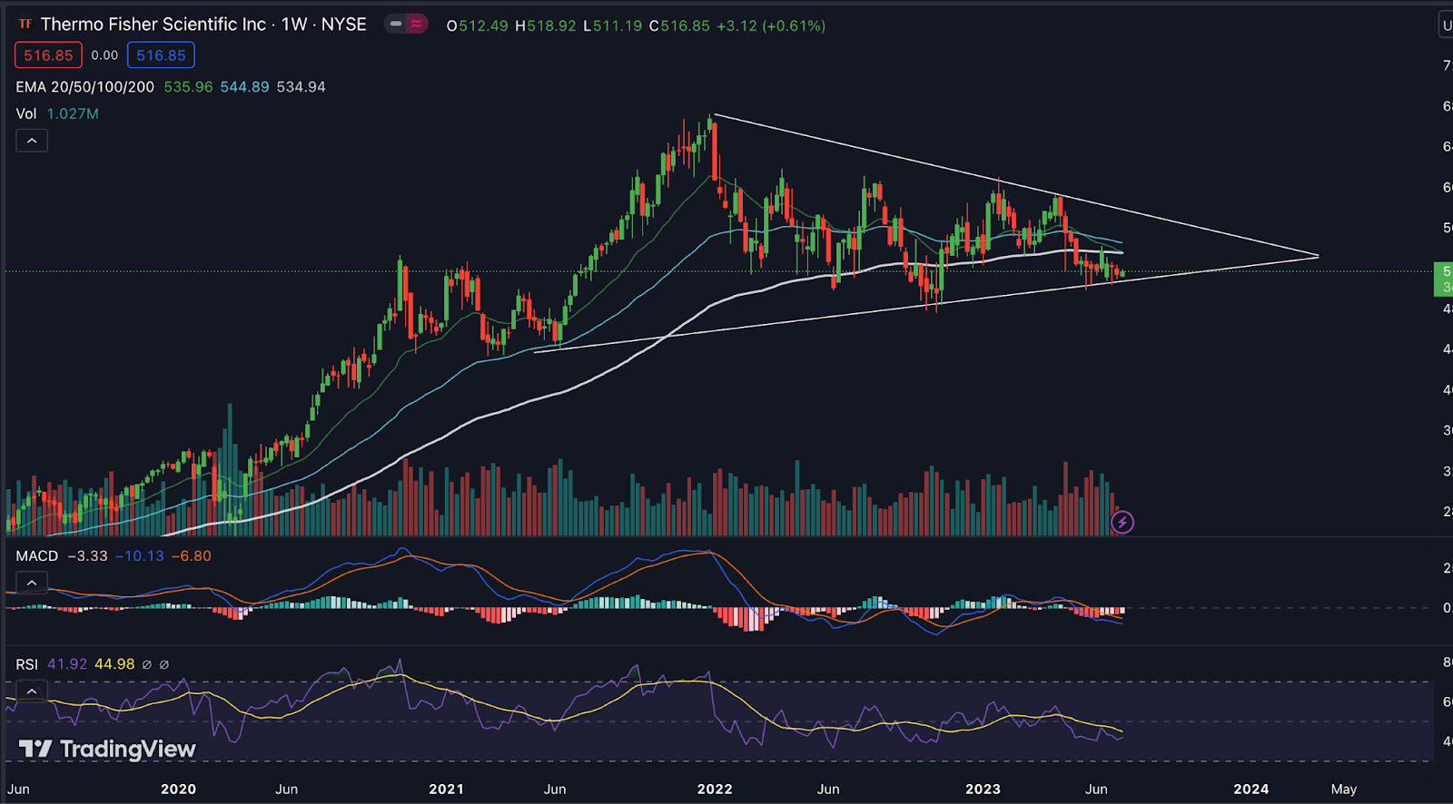Click the orange MACD signal value −6.80

pyautogui.click(x=192, y=556)
